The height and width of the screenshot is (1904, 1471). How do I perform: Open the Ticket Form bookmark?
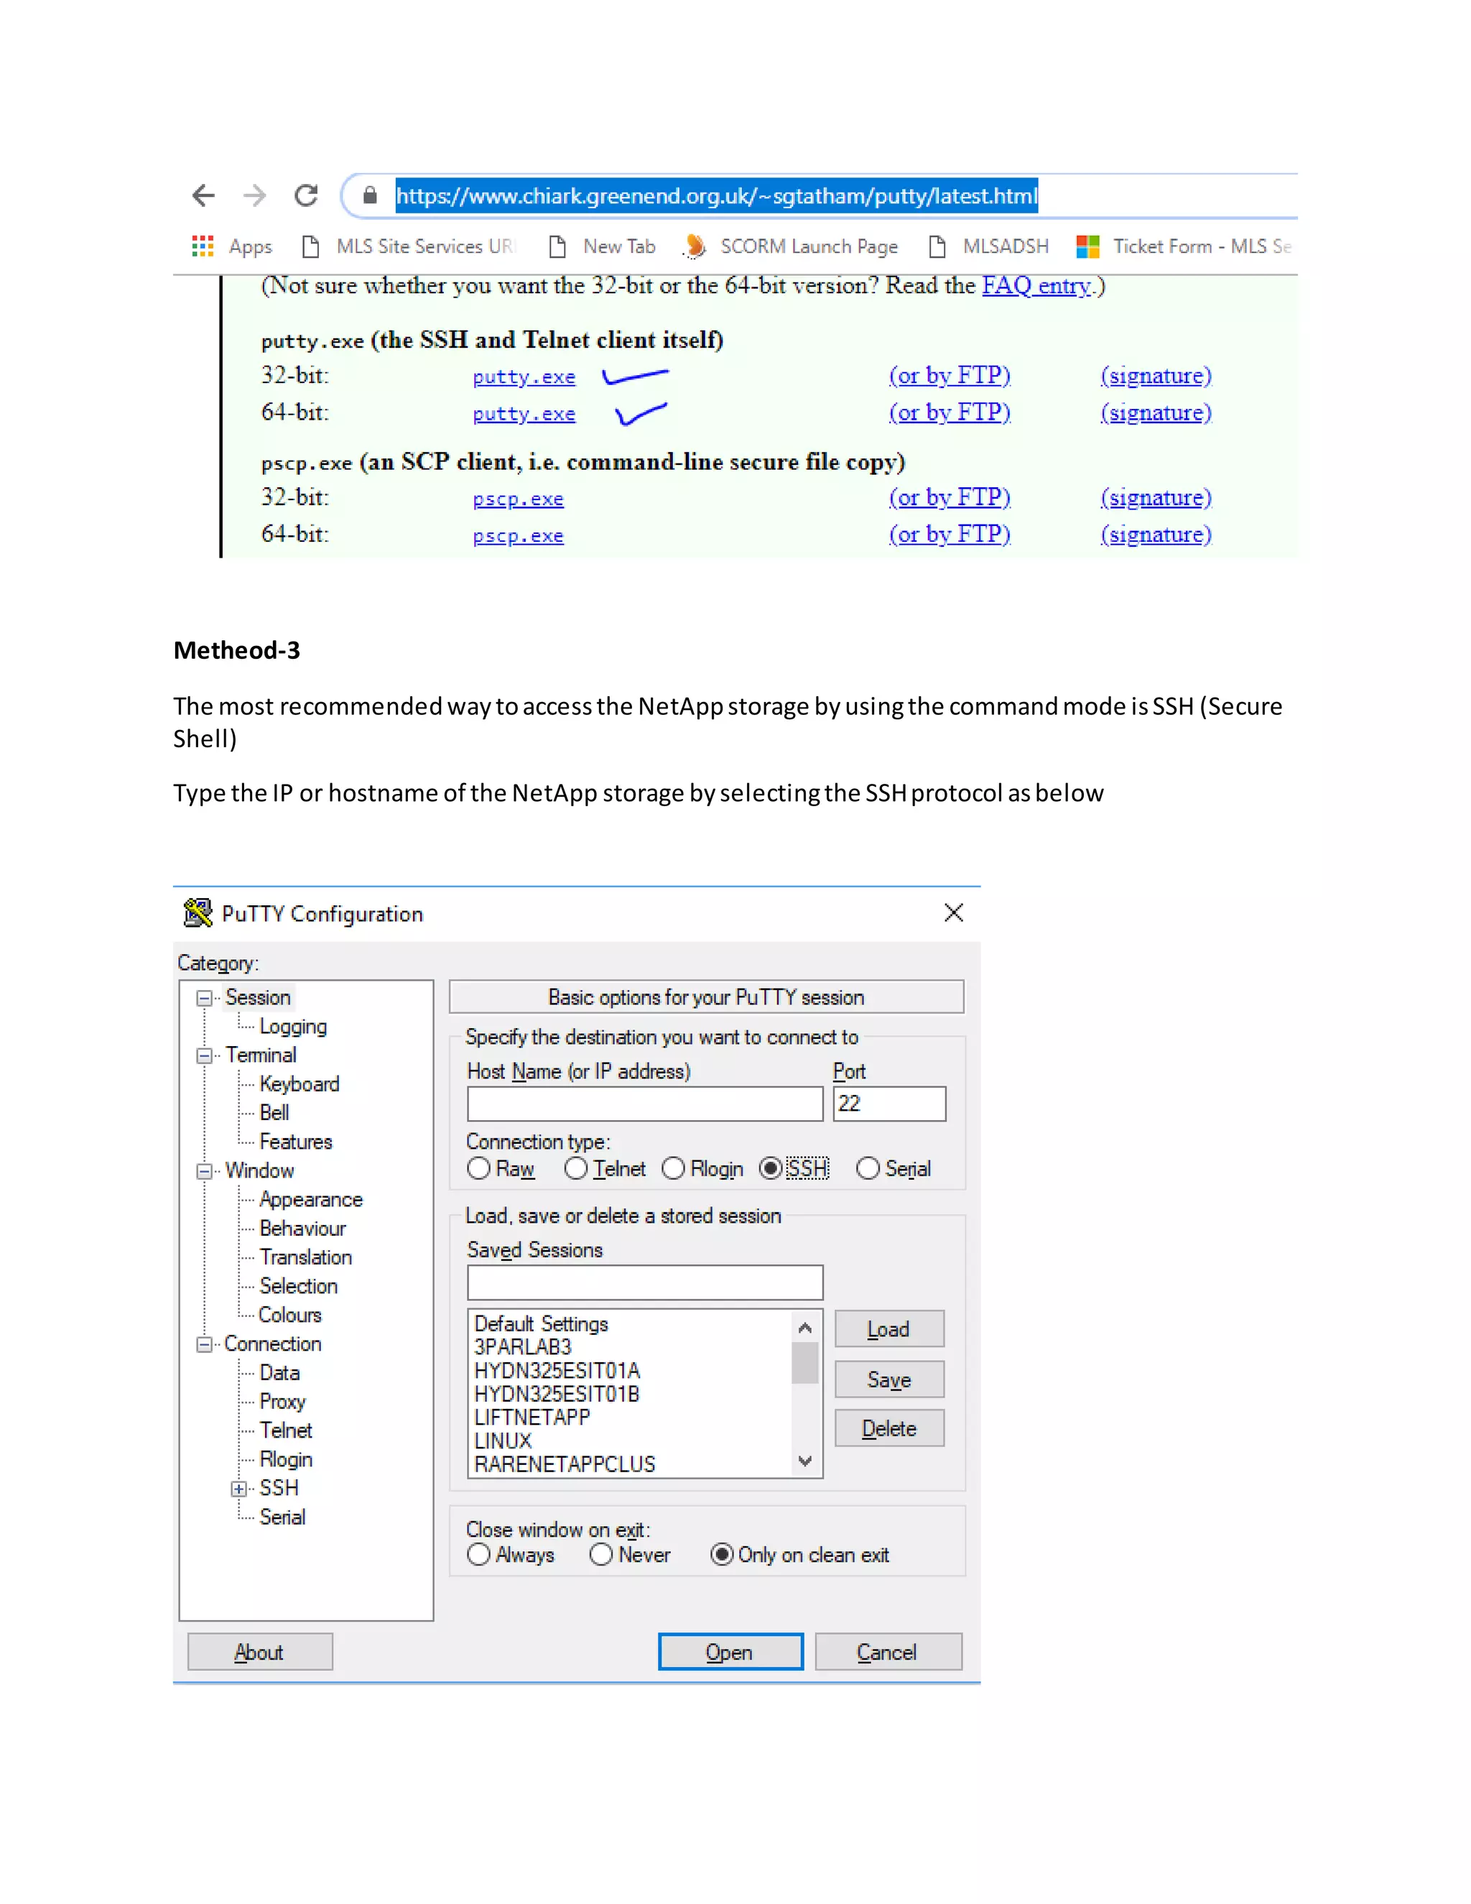(x=1184, y=246)
